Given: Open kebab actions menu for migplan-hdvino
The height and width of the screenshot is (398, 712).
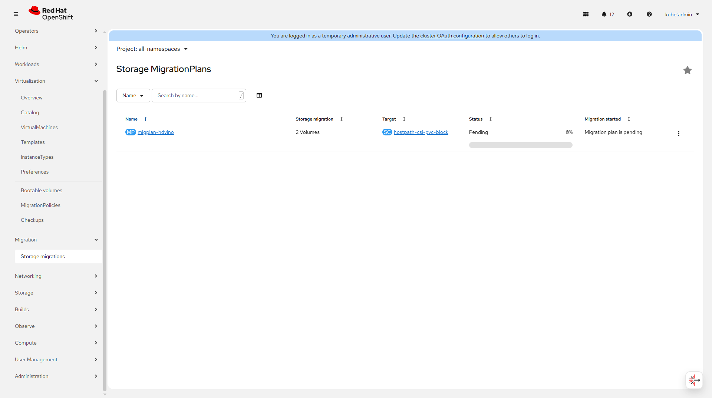Looking at the screenshot, I should point(679,134).
